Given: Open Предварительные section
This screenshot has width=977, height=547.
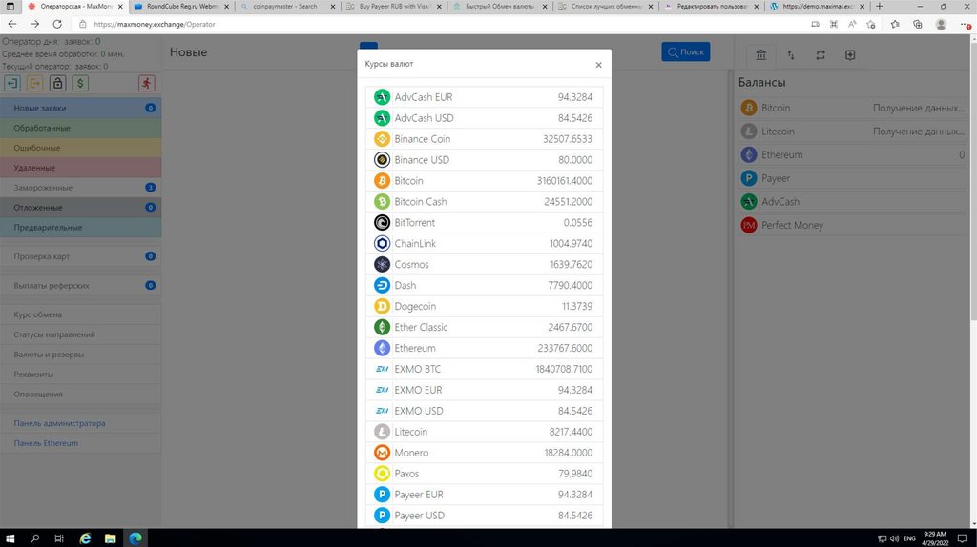Looking at the screenshot, I should point(80,227).
